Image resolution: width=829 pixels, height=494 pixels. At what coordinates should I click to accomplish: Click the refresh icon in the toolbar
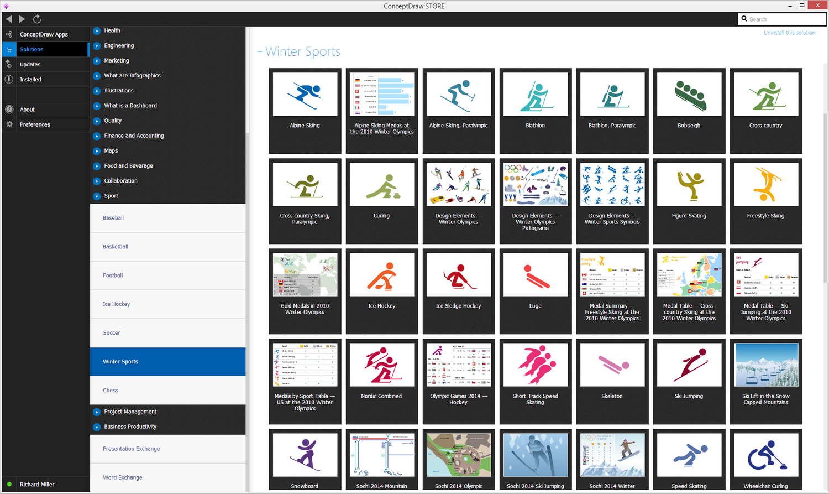click(37, 19)
